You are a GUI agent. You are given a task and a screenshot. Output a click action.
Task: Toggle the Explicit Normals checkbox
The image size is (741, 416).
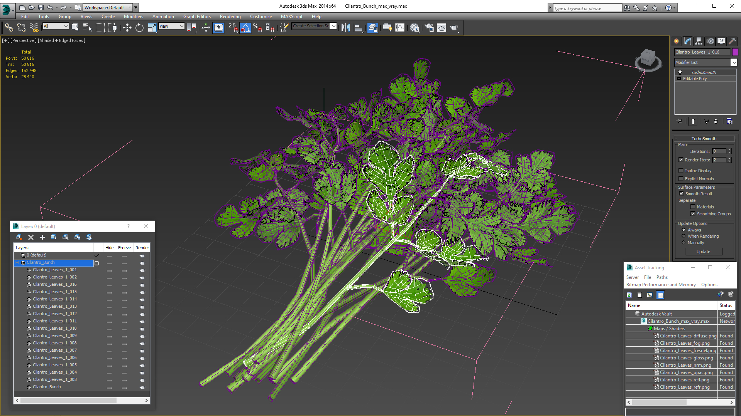681,178
